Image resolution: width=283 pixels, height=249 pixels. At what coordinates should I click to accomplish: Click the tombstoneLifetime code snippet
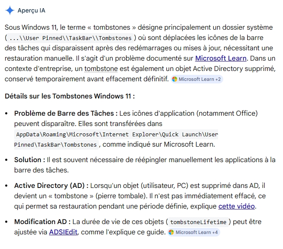coord(198,222)
